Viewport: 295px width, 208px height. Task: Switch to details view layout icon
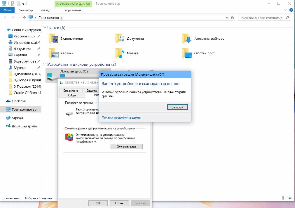point(284,198)
